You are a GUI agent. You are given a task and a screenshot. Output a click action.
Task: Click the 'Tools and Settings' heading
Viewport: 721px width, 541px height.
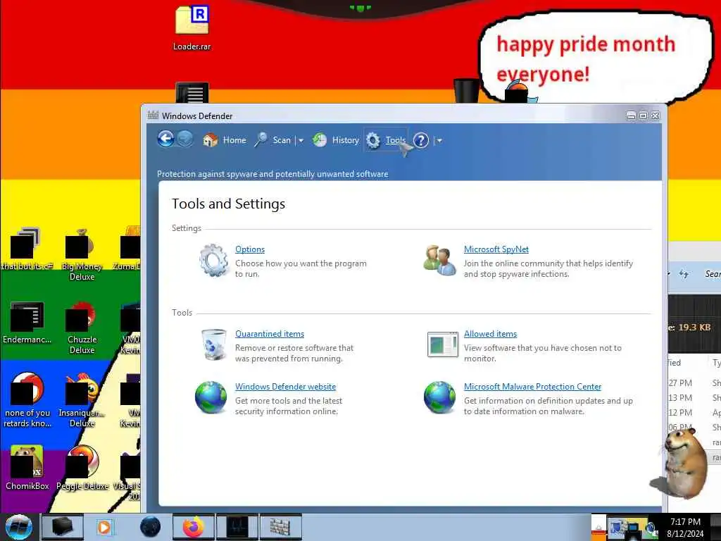tap(228, 204)
